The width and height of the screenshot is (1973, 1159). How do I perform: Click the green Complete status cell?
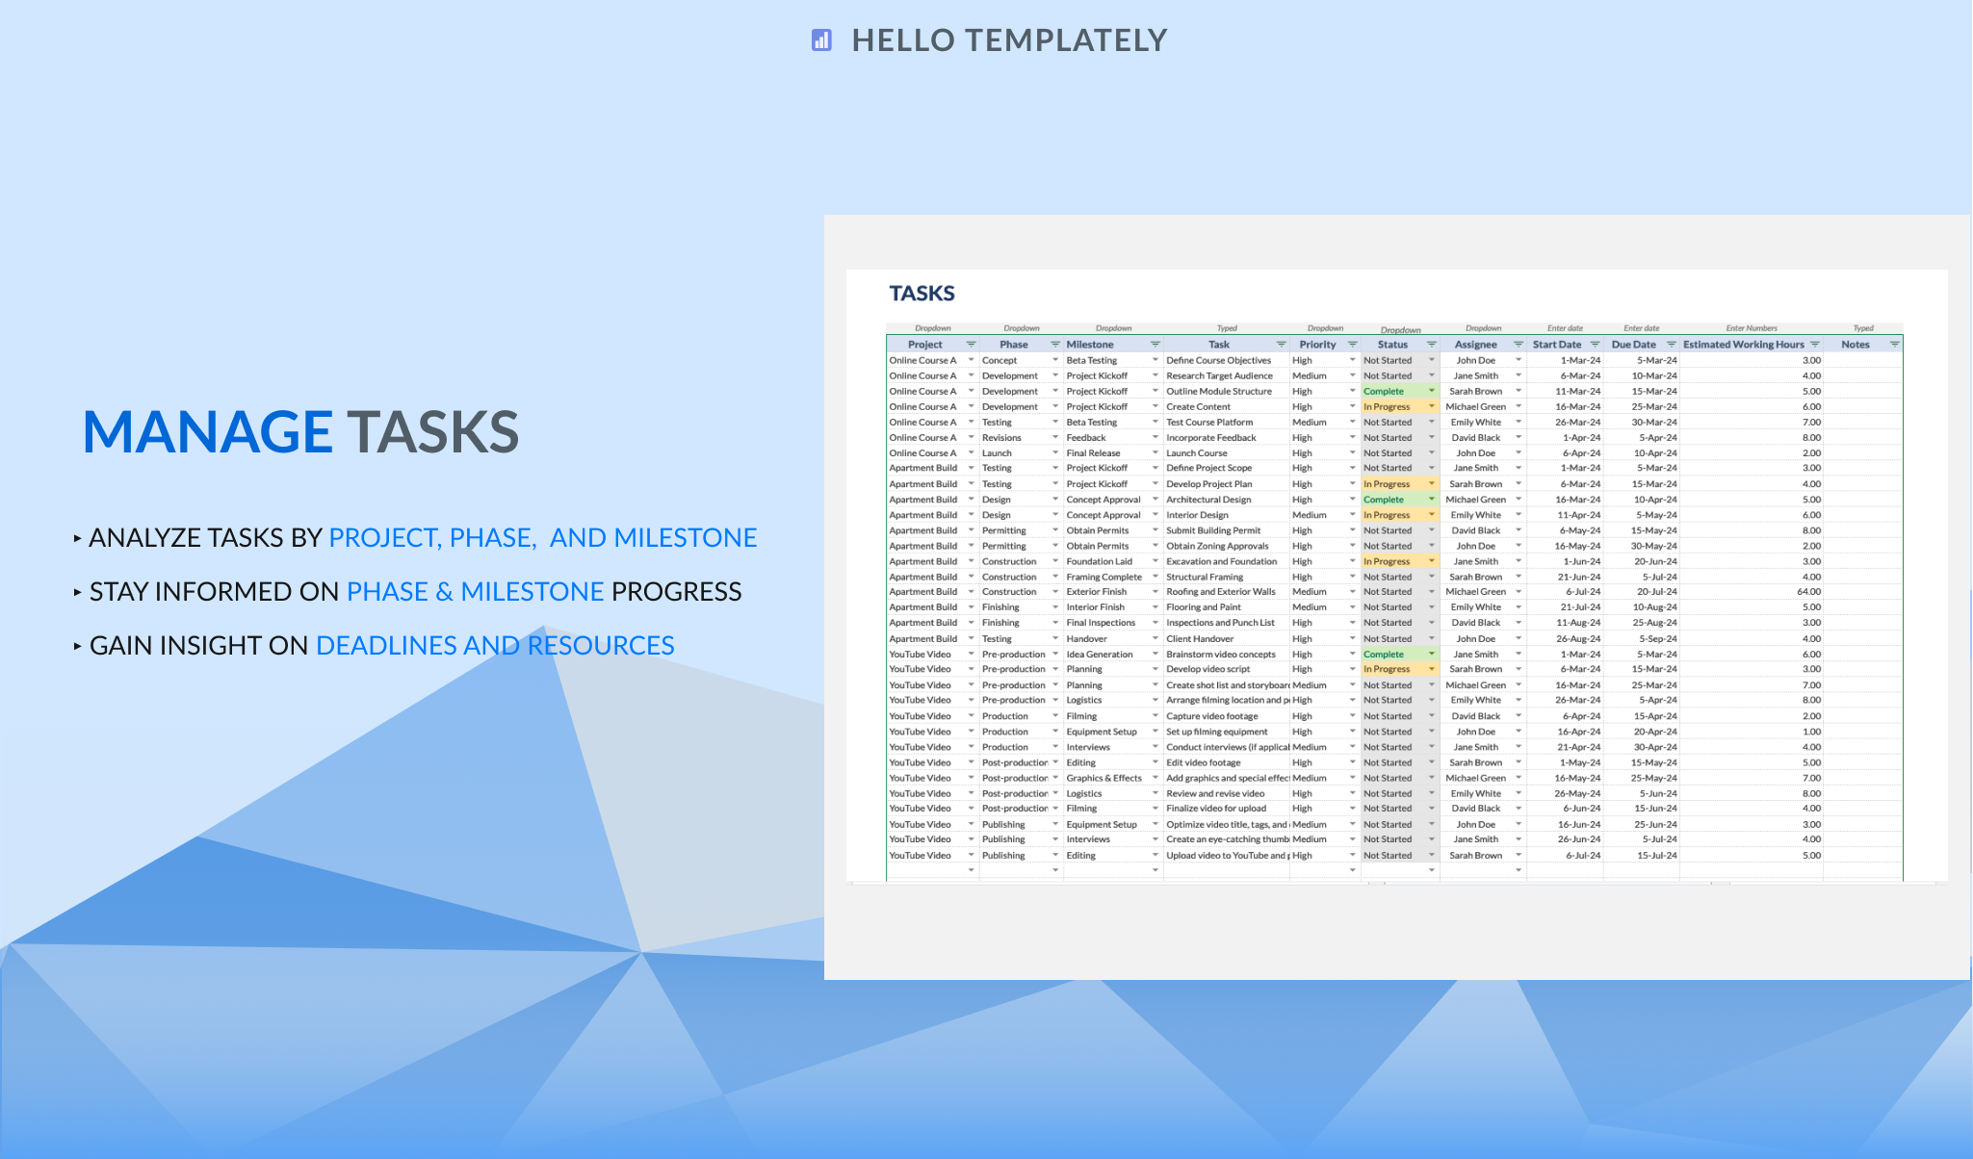(x=1387, y=391)
